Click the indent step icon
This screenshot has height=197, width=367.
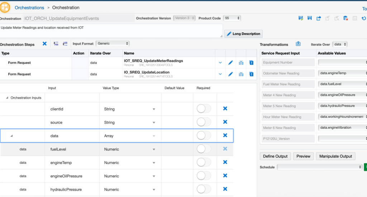[65, 43]
